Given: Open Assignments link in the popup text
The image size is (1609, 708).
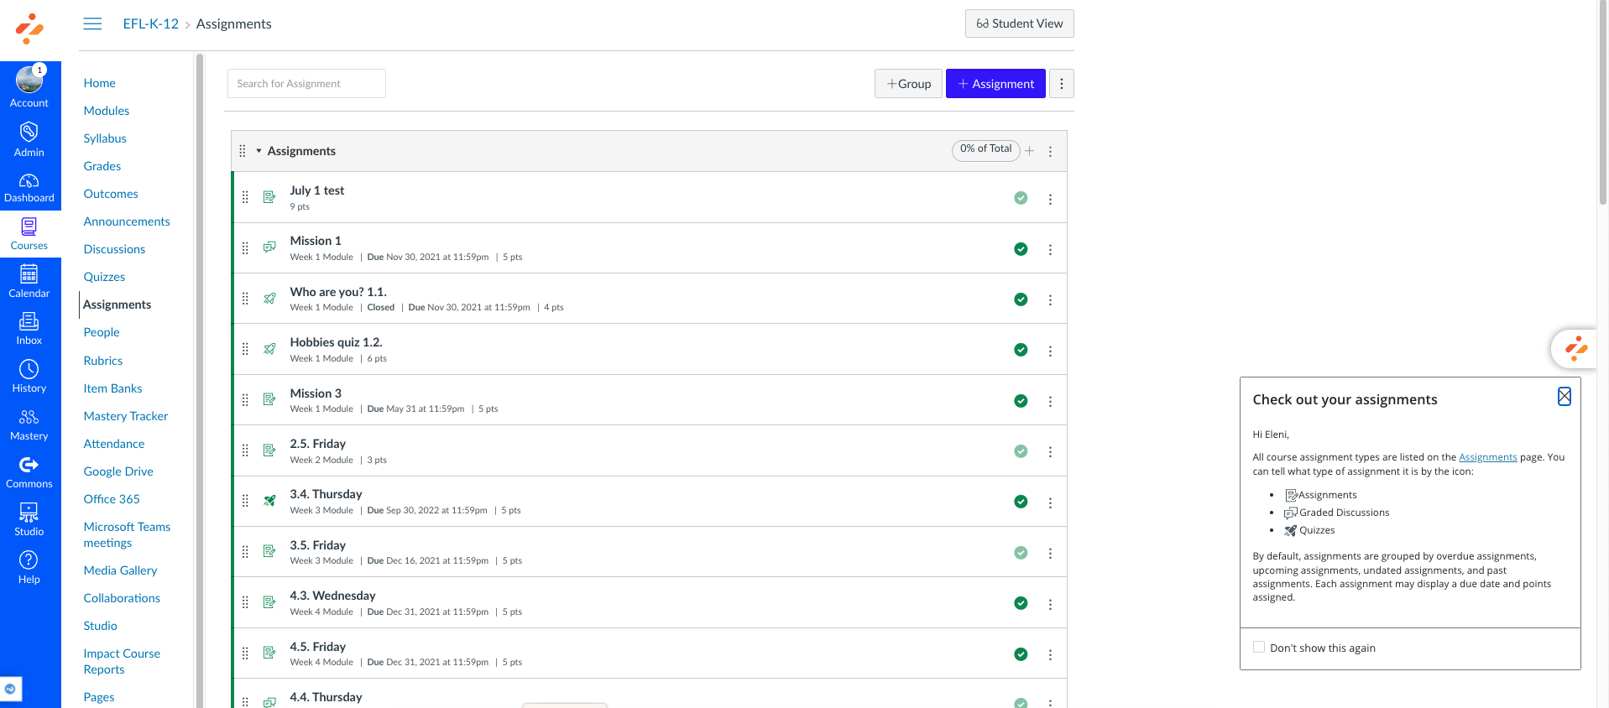Looking at the screenshot, I should (1488, 457).
